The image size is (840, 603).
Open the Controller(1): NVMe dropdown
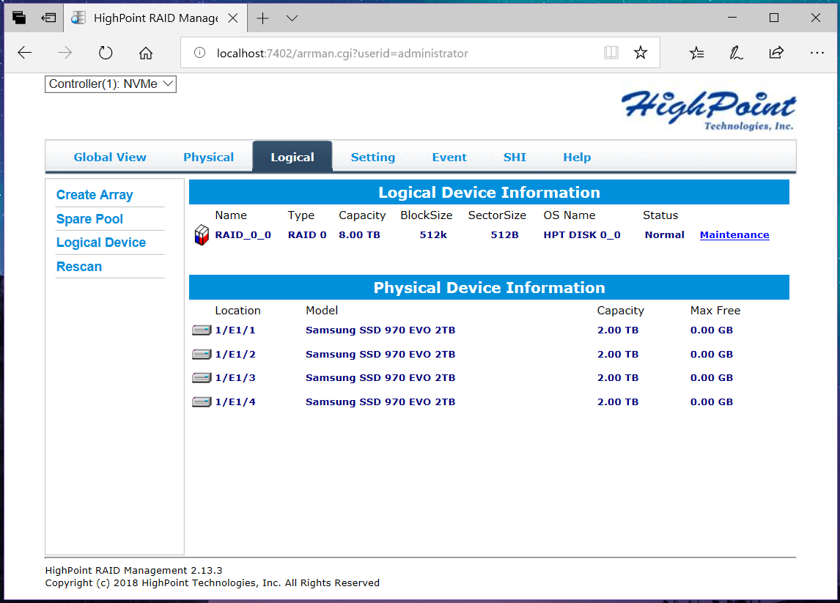point(111,84)
